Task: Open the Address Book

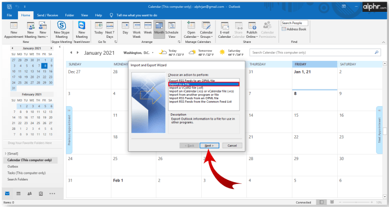Action: pyautogui.click(x=294, y=29)
